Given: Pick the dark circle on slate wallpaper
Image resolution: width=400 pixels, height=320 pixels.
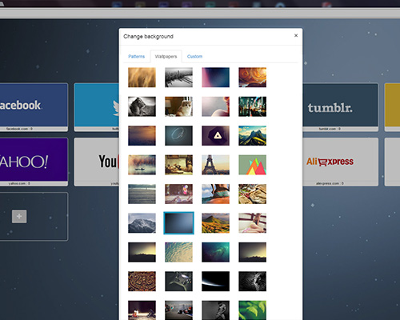Looking at the screenshot, I should [178, 135].
